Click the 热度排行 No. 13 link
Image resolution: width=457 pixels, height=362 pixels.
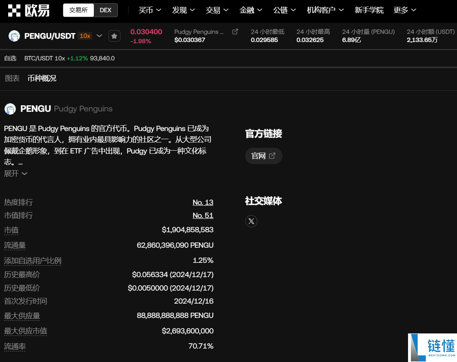[x=203, y=202]
